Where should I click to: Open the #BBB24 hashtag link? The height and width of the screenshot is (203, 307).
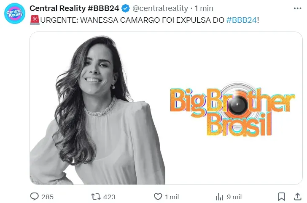[242, 20]
